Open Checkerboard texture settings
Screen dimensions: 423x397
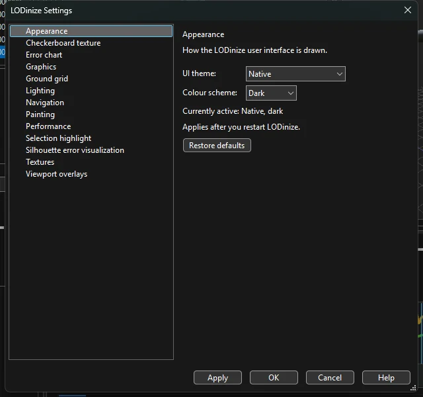(x=91, y=43)
